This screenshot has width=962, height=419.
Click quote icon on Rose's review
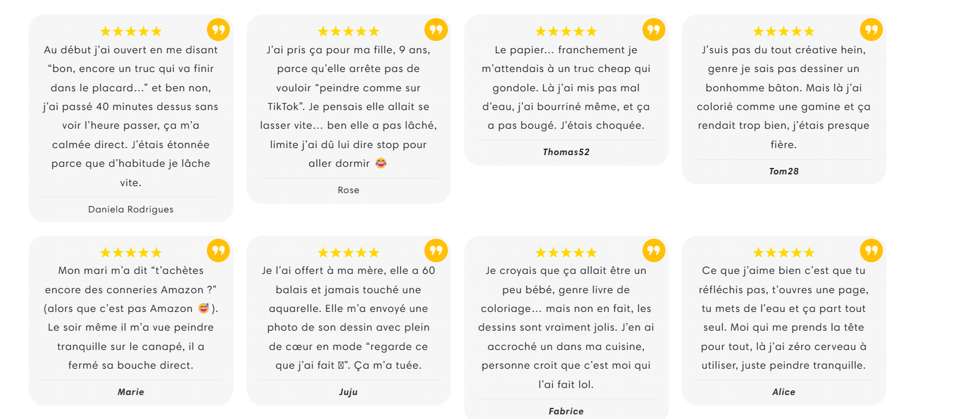click(x=436, y=30)
